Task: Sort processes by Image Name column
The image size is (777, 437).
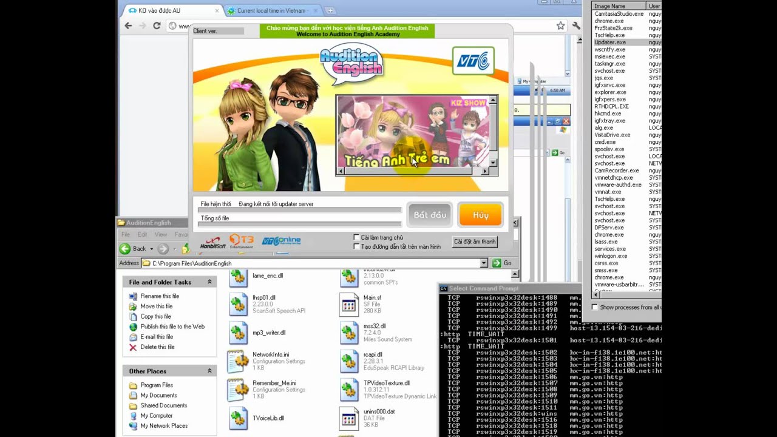Action: (619, 6)
